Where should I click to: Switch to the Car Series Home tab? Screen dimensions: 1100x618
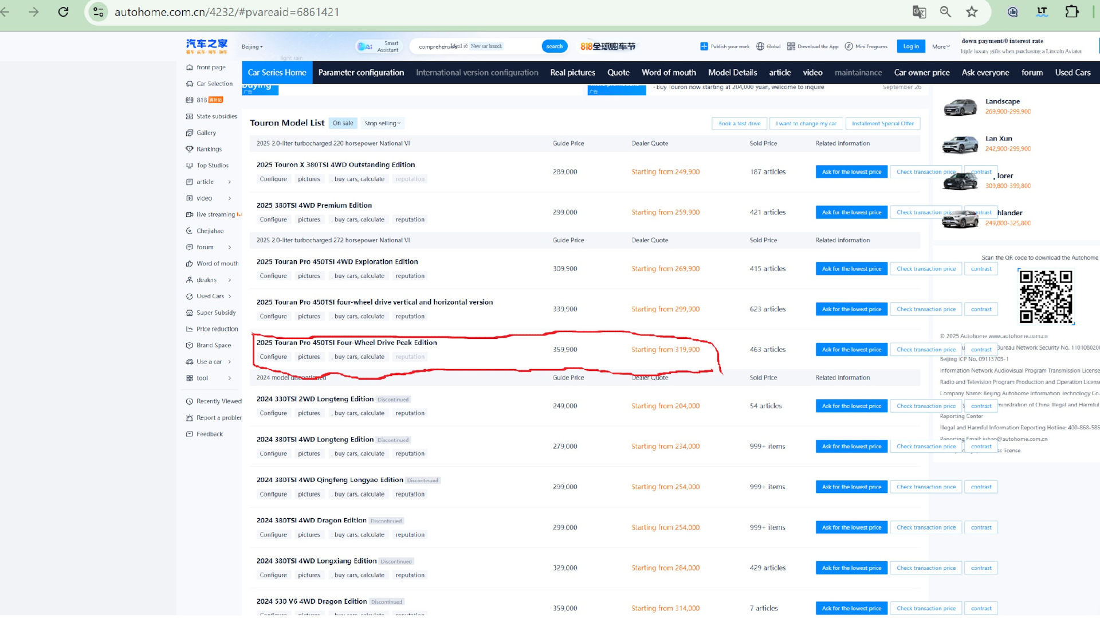[277, 73]
